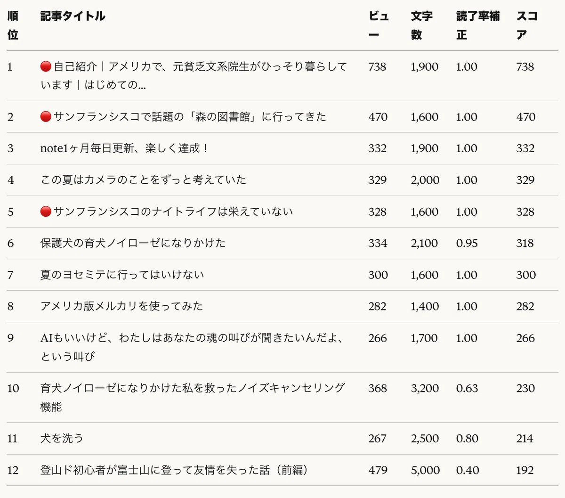Click the 文字数 column header
This screenshot has width=565, height=498.
coord(421,25)
